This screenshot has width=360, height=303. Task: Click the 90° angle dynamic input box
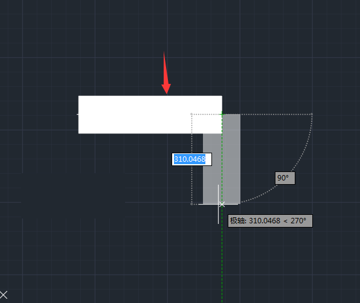pos(285,178)
